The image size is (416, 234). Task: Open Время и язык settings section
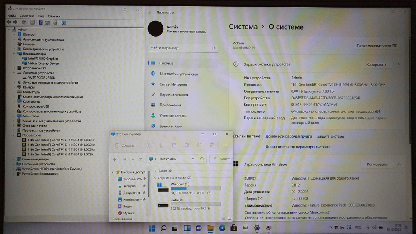click(183, 126)
